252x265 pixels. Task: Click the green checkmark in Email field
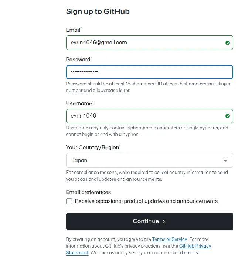point(228,43)
